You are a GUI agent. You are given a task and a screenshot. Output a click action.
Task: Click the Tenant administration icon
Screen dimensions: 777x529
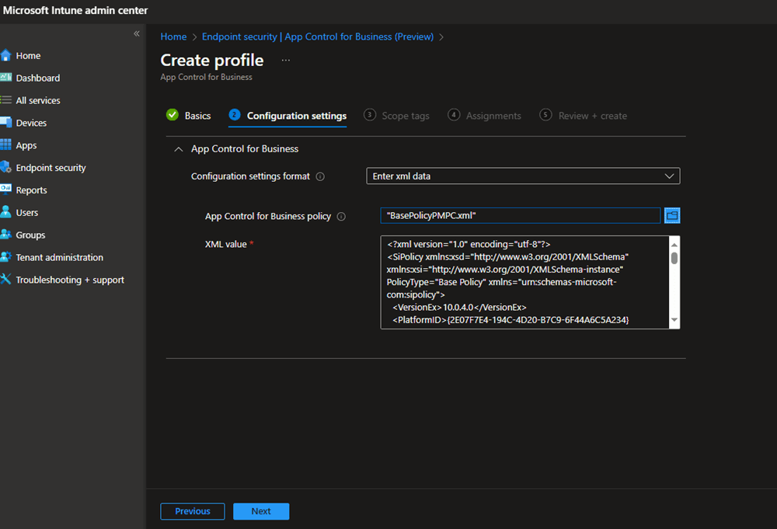pos(5,256)
